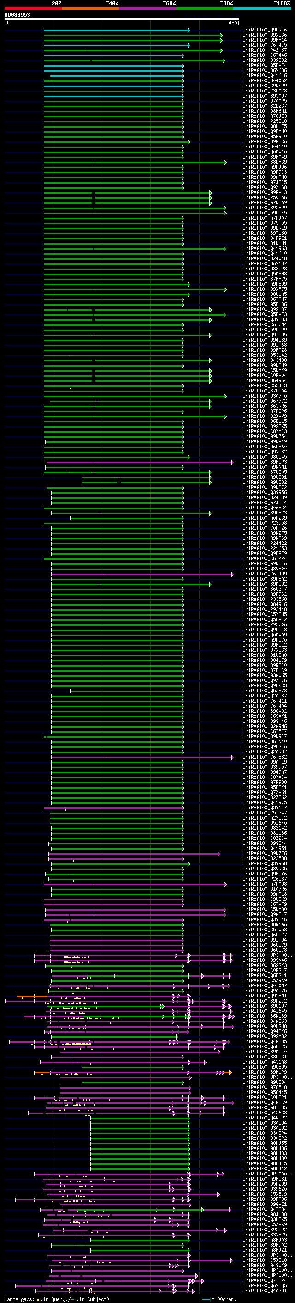The image size is (295, 1303).
Task: Pick the UniRef100_Q9SBM1 hit
Action: [265, 996]
